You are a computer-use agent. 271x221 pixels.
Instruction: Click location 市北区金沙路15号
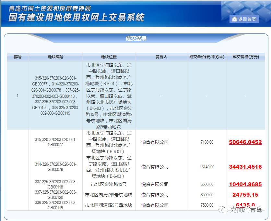tap(109, 184)
